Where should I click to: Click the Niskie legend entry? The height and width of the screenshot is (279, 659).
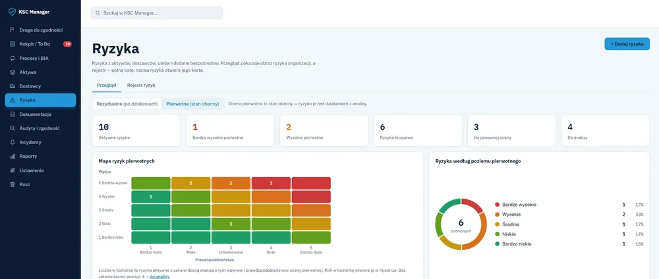569,234
